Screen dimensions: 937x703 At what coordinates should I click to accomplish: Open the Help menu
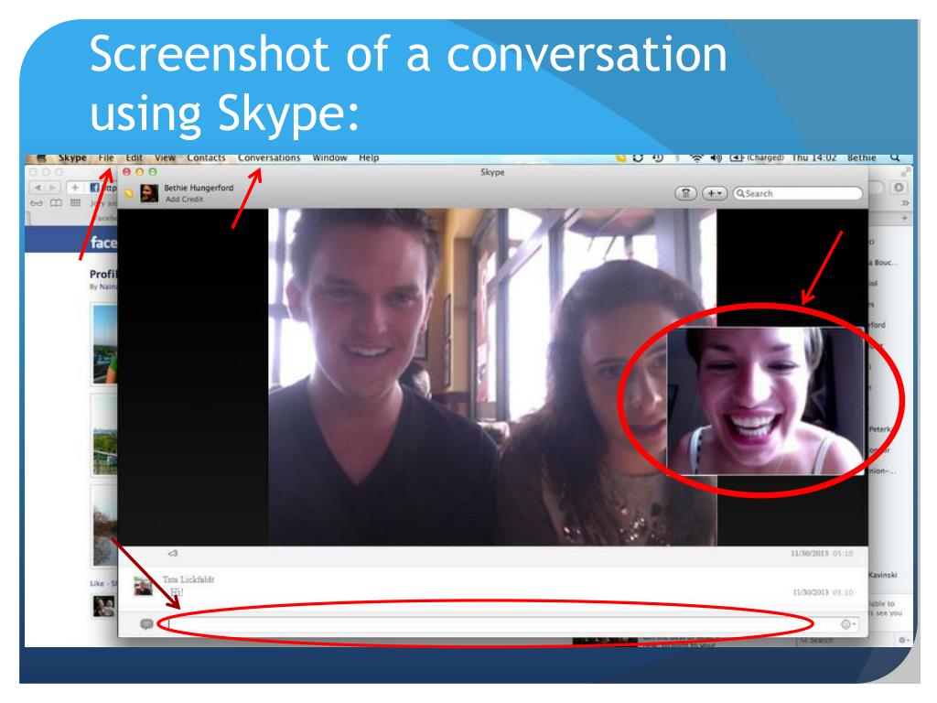(369, 157)
